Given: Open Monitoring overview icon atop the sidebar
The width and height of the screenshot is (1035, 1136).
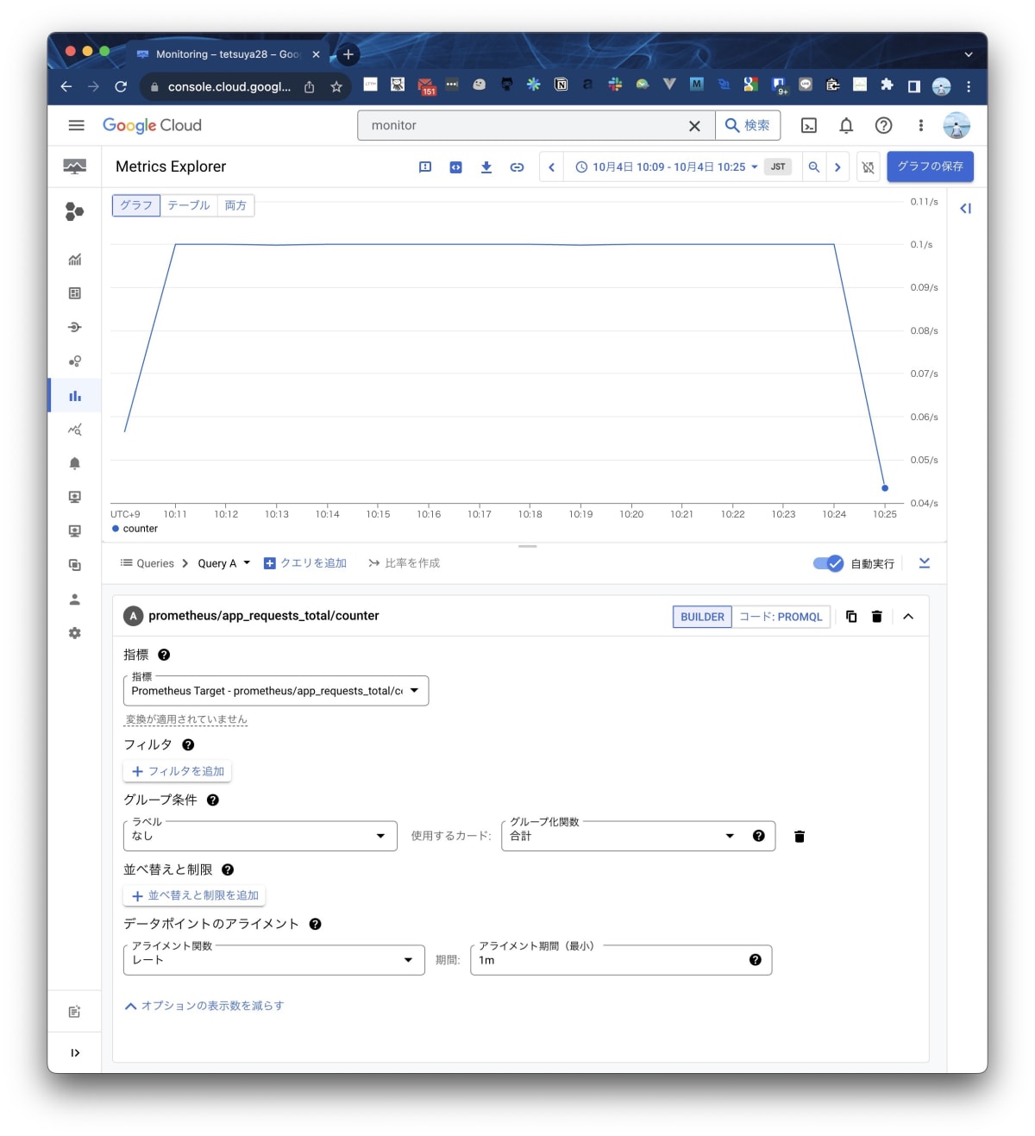Looking at the screenshot, I should 75,166.
